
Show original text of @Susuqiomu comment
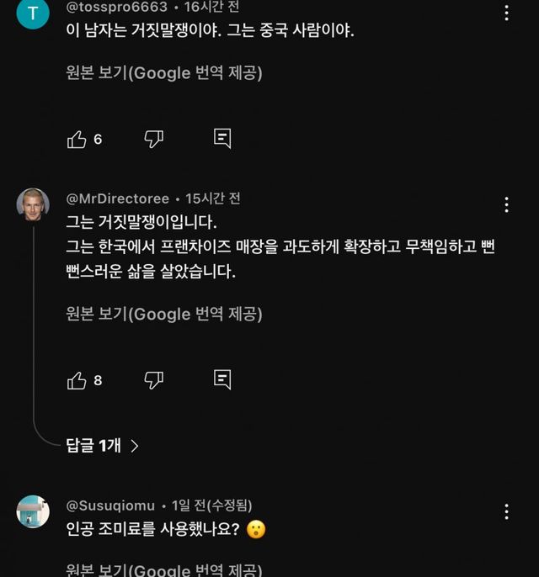[x=164, y=569]
